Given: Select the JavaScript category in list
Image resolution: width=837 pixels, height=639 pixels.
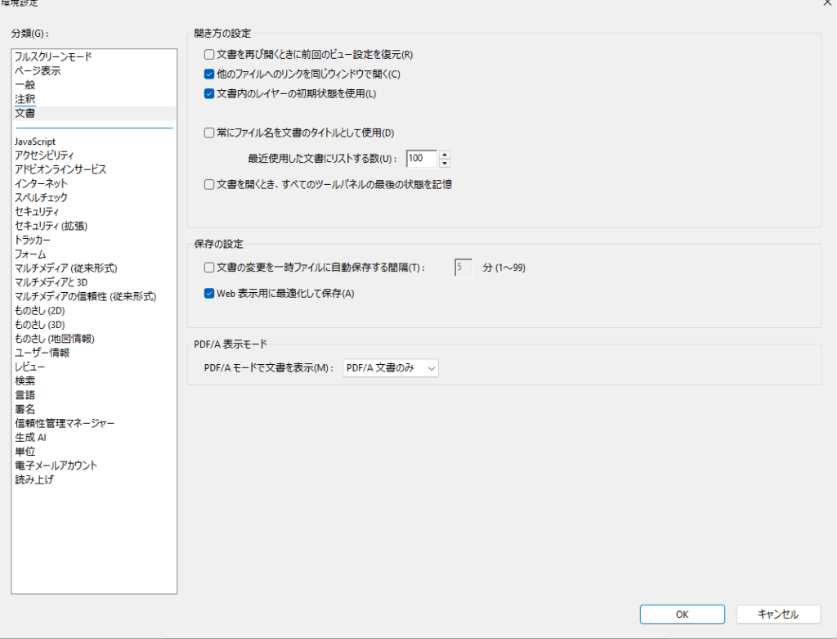Looking at the screenshot, I should (35, 142).
